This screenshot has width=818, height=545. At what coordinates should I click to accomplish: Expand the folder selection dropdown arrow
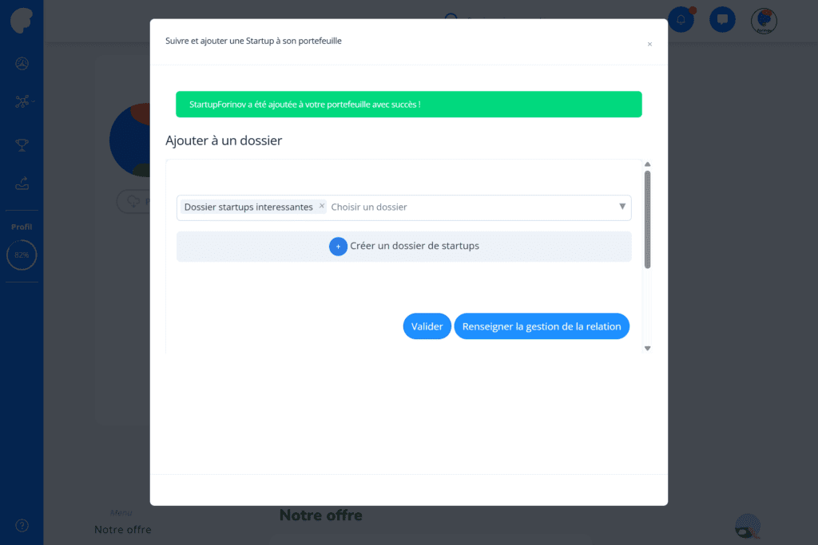coord(621,207)
